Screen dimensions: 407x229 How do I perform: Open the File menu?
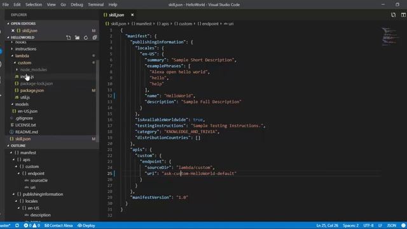pyautogui.click(x=6, y=4)
